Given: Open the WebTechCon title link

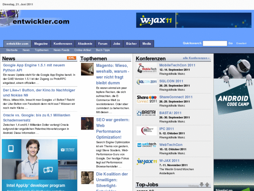Looking at the screenshot, I should [171, 145].
